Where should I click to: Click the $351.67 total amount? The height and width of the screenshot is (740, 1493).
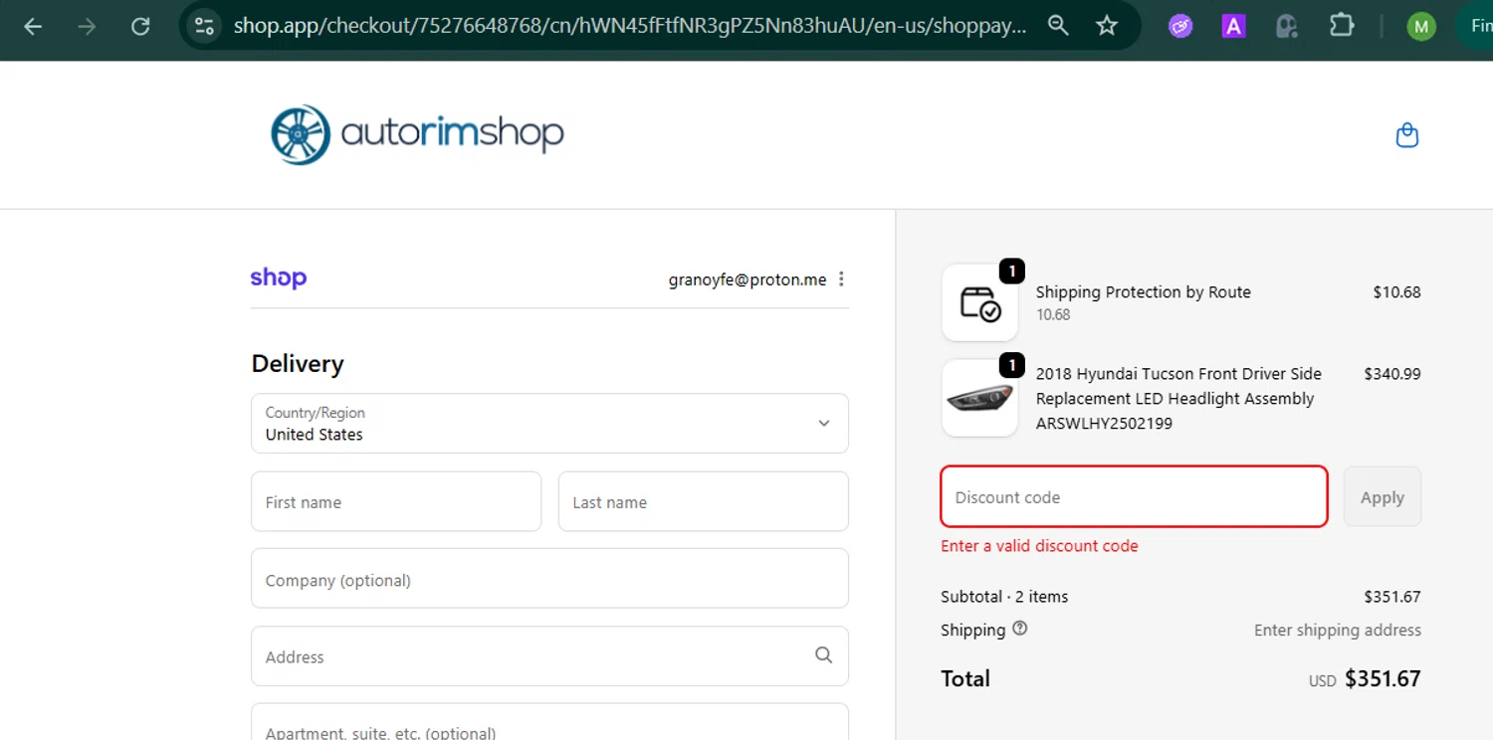coord(1383,678)
